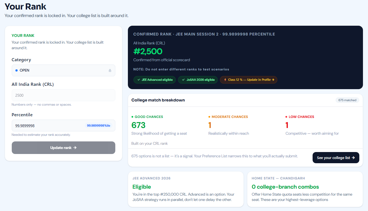Click the 0 college-branch combos heading

(285, 187)
